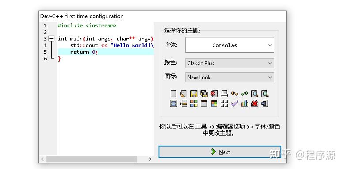344x169 pixels.
Task: Click the Profile bar chart icon
Action: [244, 103]
